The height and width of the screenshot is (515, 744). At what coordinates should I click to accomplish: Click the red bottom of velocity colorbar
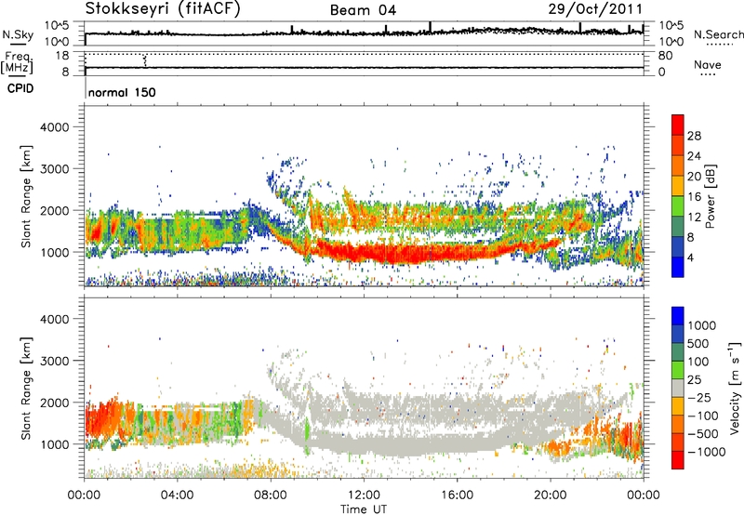tap(678, 460)
